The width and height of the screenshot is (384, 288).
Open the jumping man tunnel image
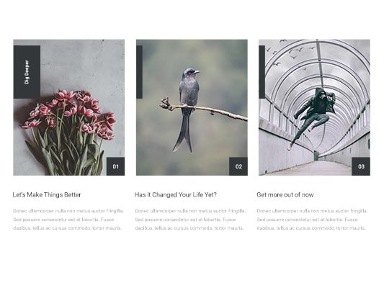(x=314, y=107)
